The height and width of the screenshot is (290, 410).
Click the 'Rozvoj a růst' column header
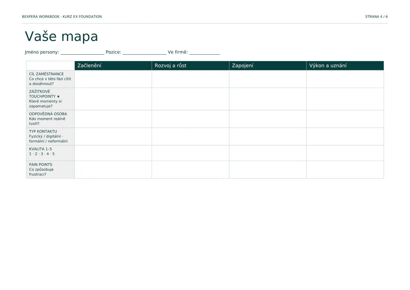coord(190,66)
